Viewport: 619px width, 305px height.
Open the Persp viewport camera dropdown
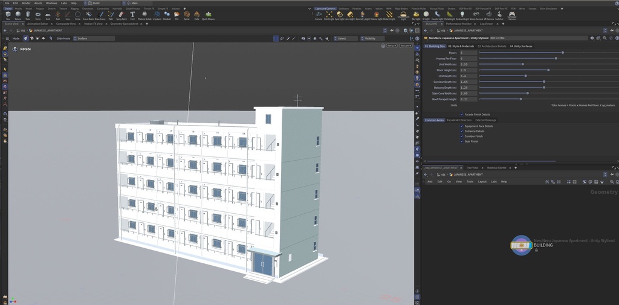pyautogui.click(x=392, y=46)
